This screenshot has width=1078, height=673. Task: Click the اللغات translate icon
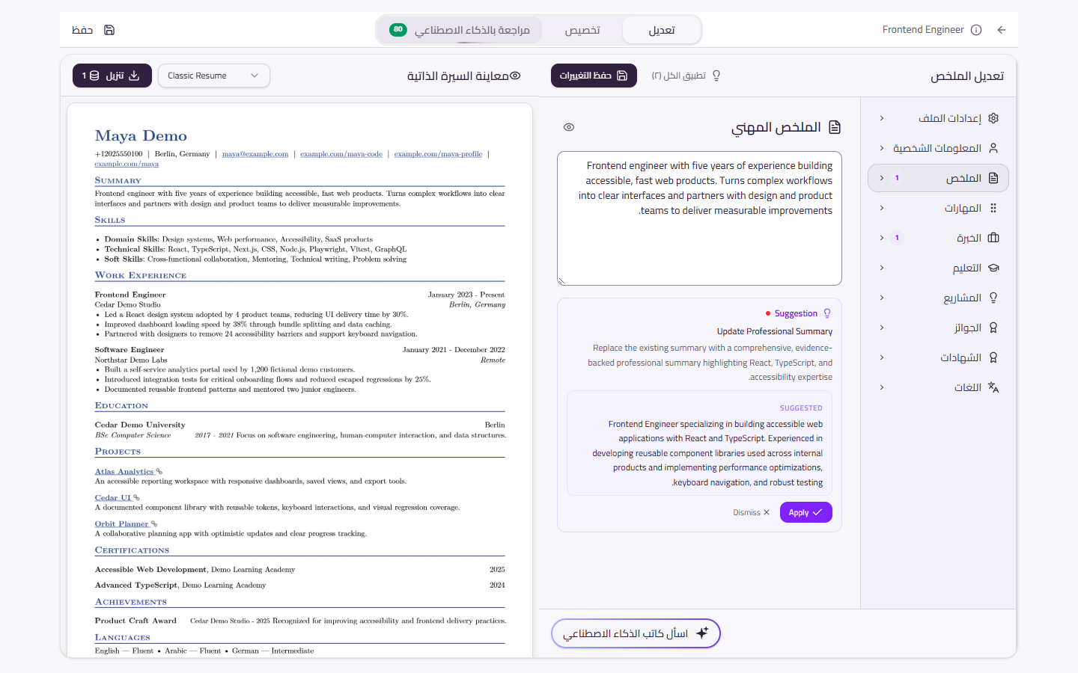click(x=993, y=387)
